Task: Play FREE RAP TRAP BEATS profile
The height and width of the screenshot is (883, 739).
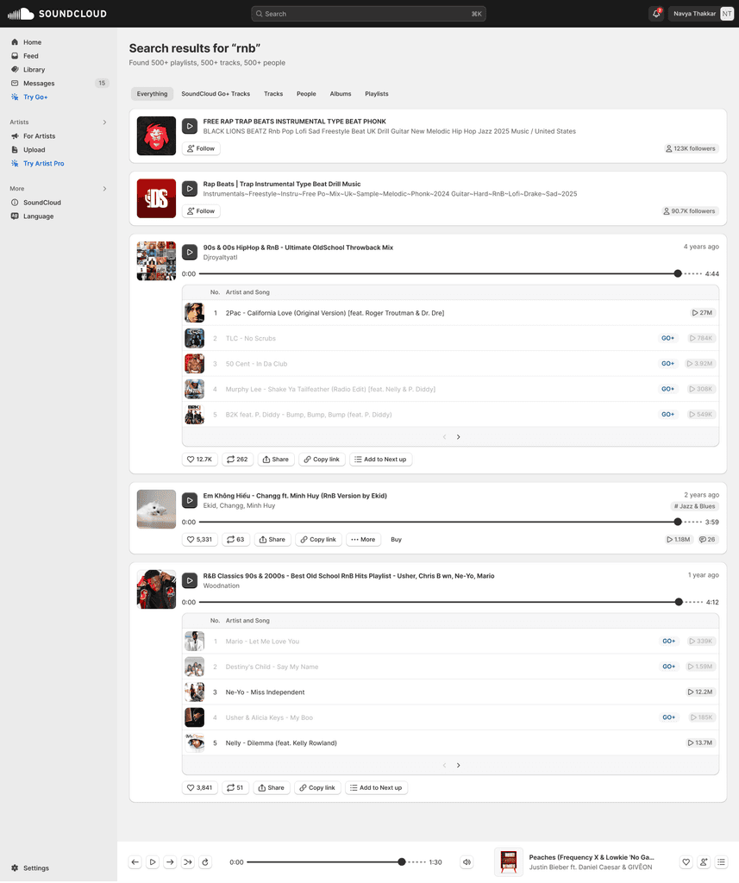Action: pyautogui.click(x=190, y=126)
